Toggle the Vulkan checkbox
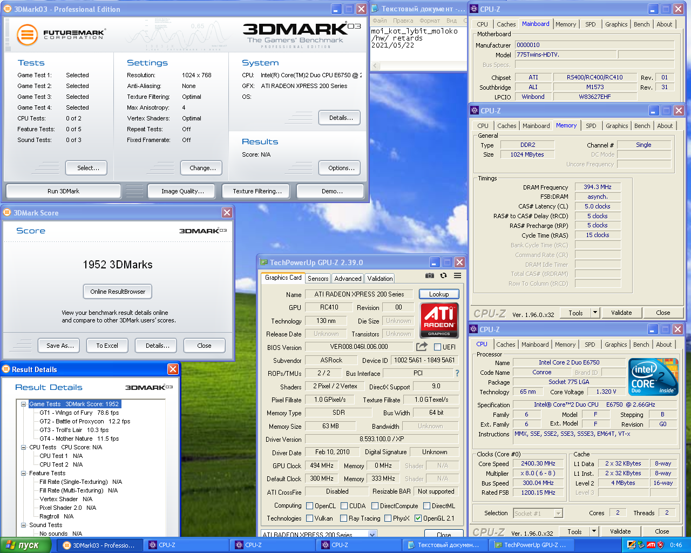691x553 pixels. (310, 518)
